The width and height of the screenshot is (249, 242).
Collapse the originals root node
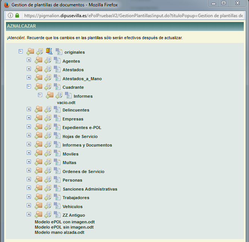tap(21, 51)
